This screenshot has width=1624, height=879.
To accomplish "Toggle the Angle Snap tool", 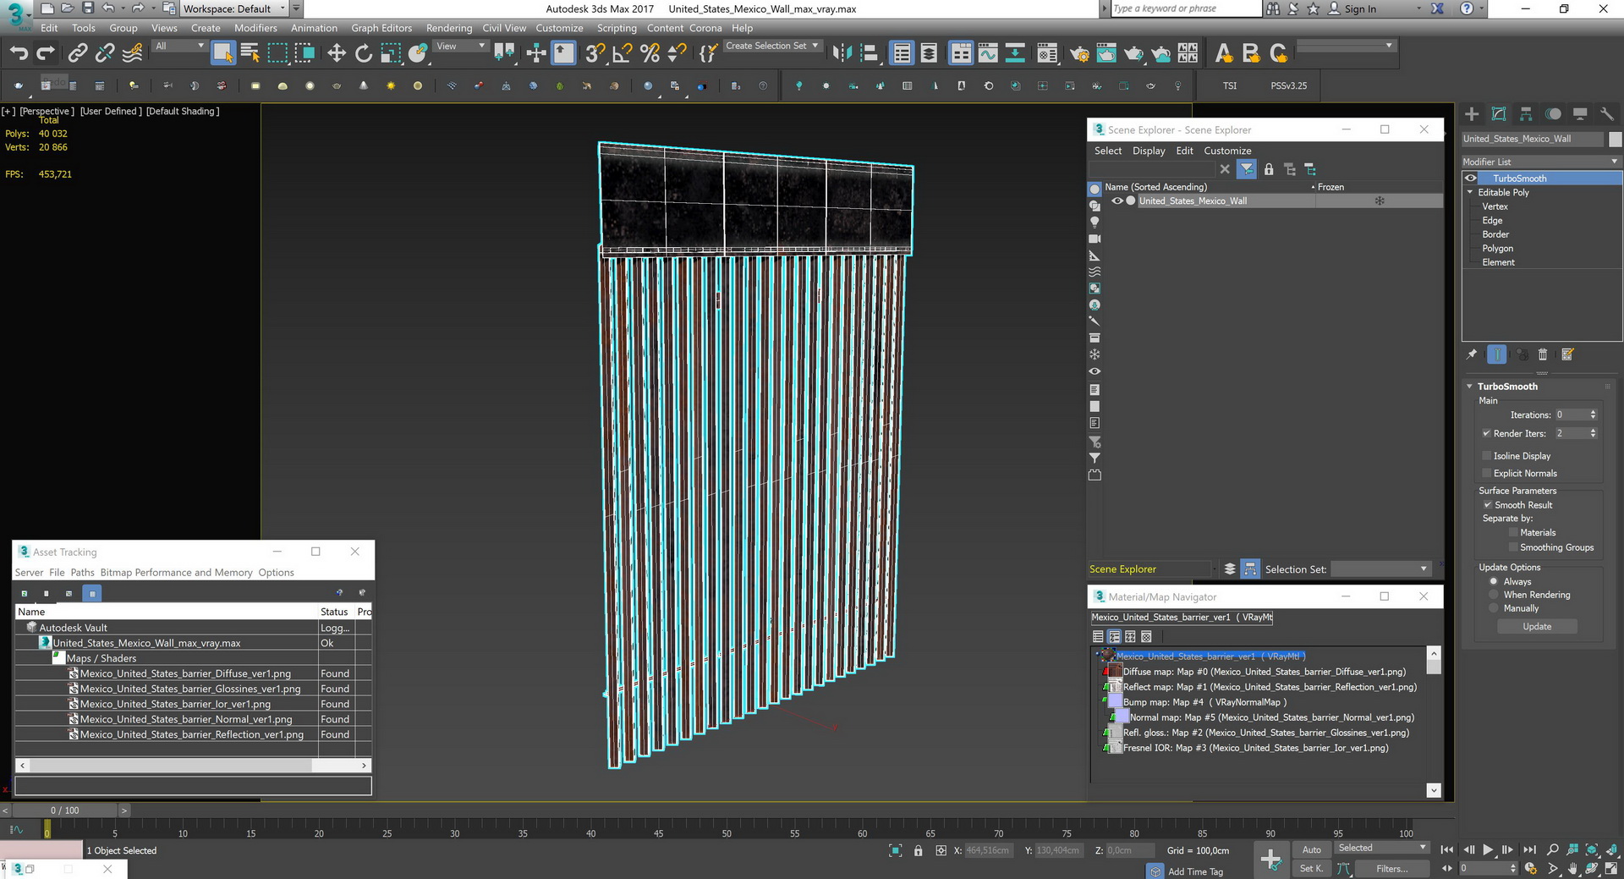I will pos(623,53).
